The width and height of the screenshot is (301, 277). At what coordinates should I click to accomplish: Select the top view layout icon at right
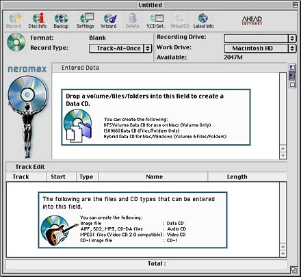click(292, 68)
